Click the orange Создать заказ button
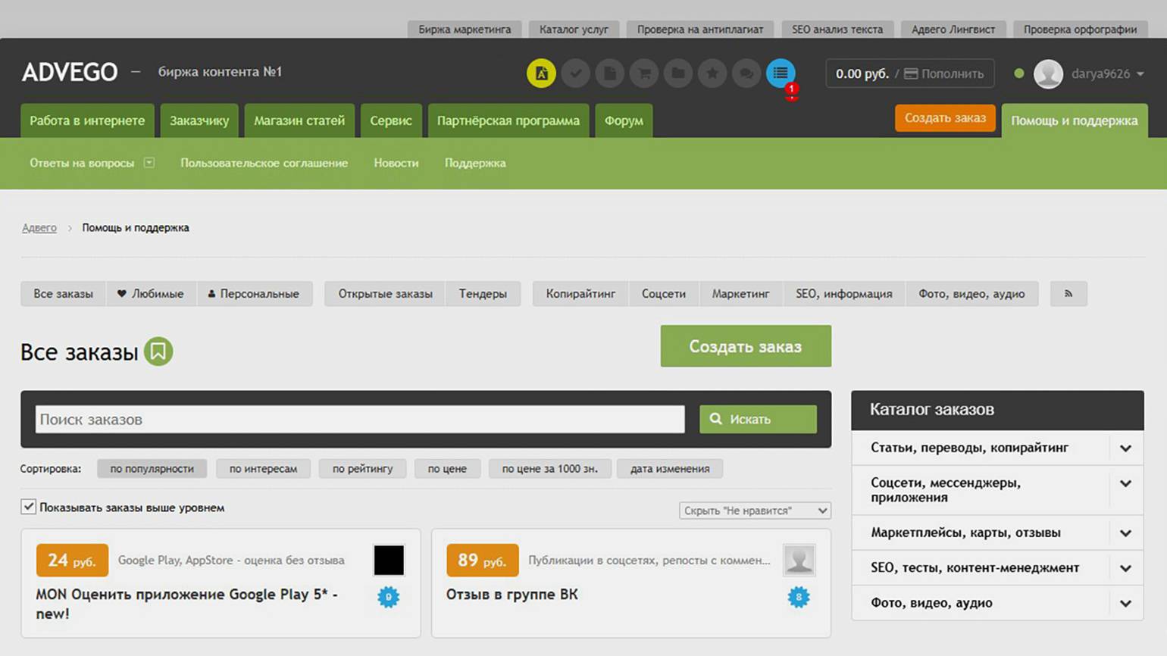Viewport: 1167px width, 656px height. [x=945, y=118]
